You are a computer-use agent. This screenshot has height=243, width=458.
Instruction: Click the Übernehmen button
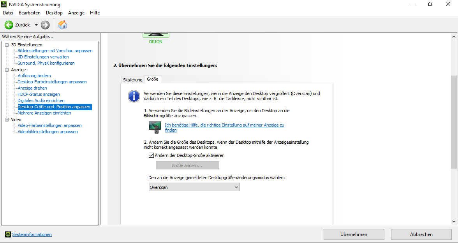[354, 234]
